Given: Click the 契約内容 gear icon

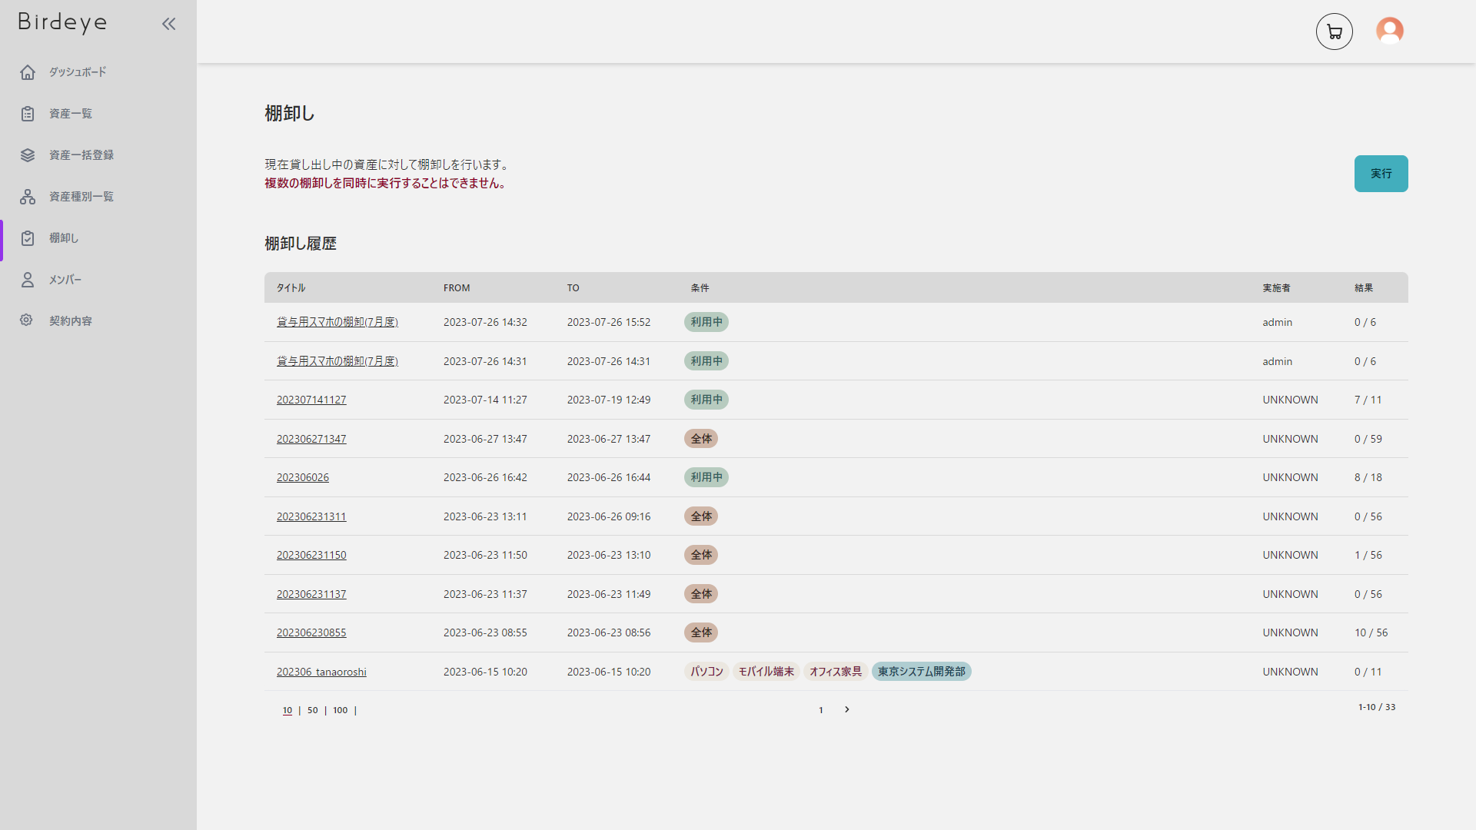Looking at the screenshot, I should click(27, 320).
